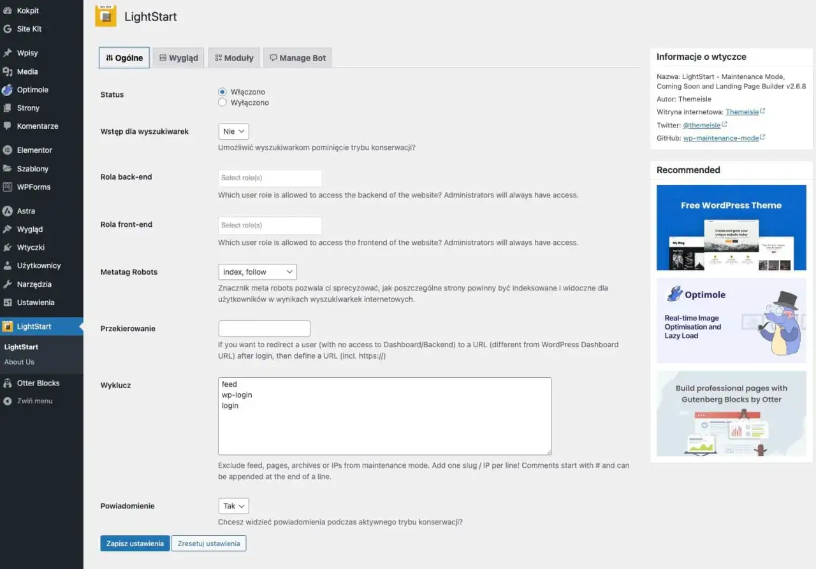Image resolution: width=816 pixels, height=569 pixels.
Task: Open Elementor in the sidebar menu
Action: [41, 150]
